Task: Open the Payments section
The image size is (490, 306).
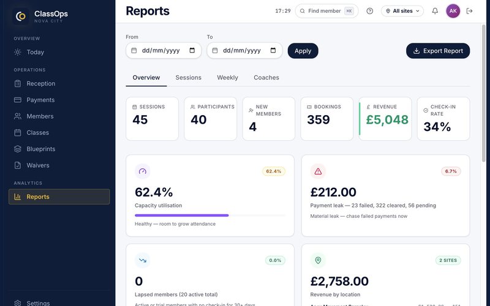Action: coord(59,100)
